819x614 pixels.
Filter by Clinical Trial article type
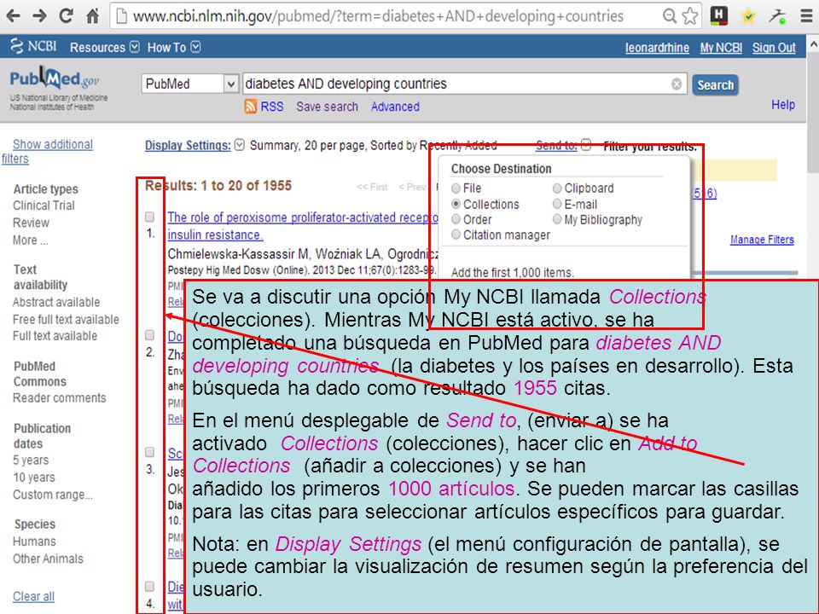tap(44, 206)
